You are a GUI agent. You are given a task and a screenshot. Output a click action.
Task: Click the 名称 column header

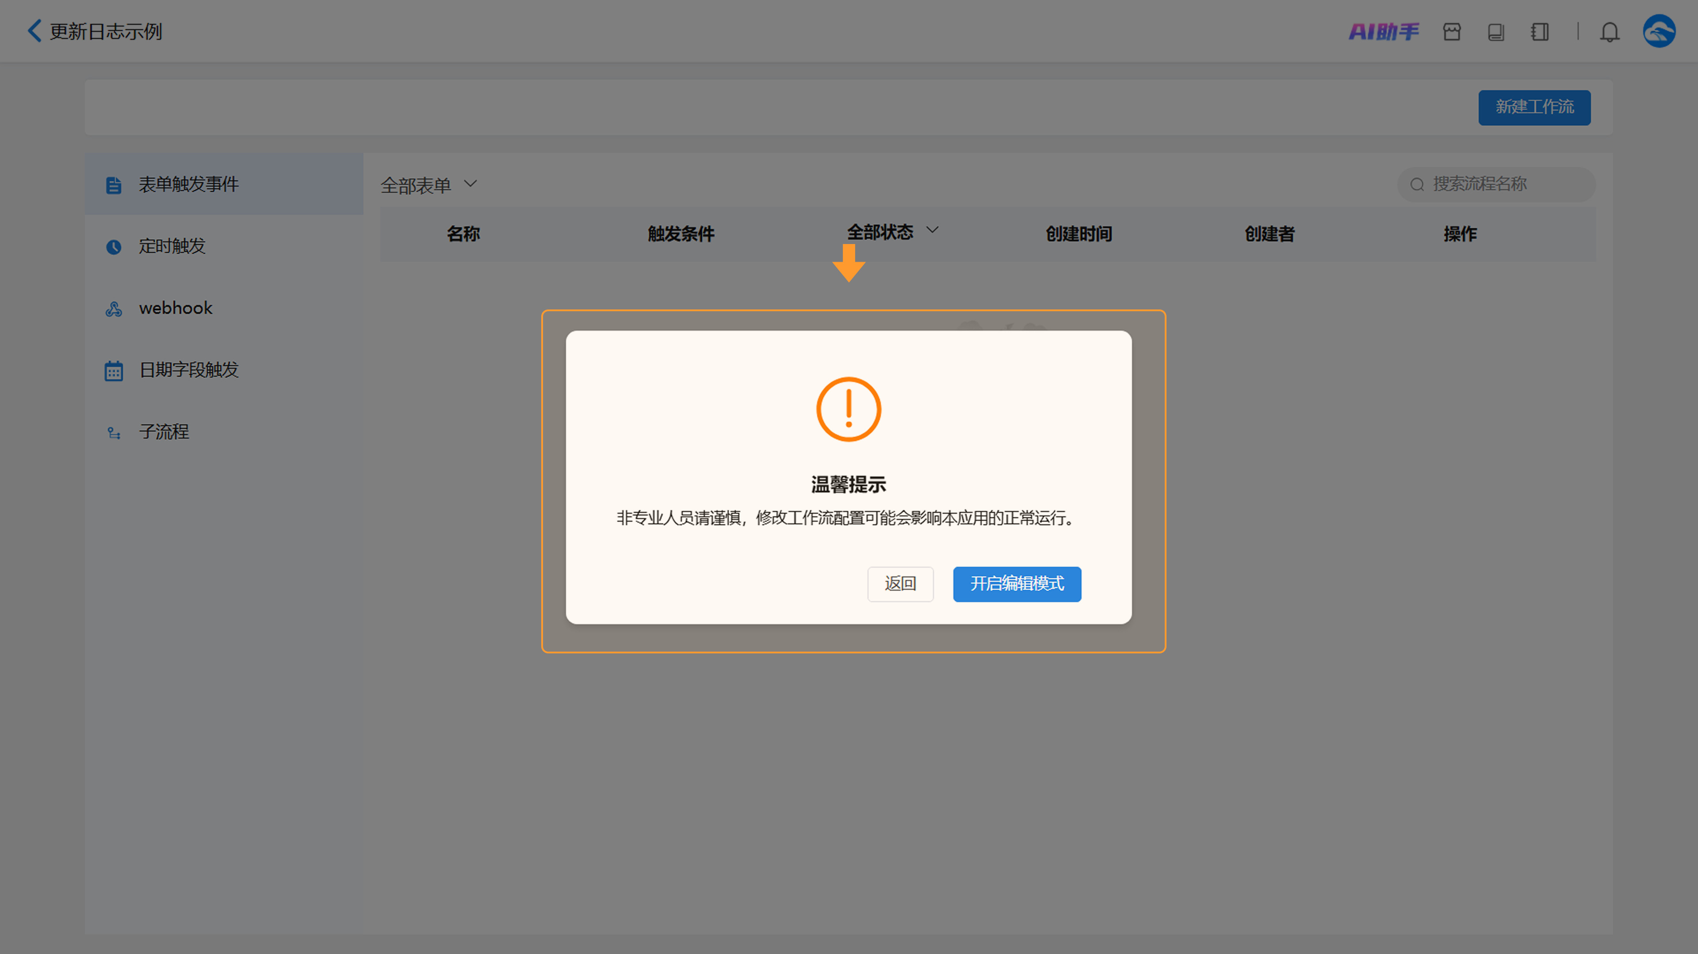tap(463, 234)
